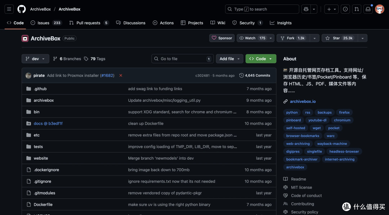Open the user avatar menu
The height and width of the screenshot is (215, 389).
(x=380, y=9)
